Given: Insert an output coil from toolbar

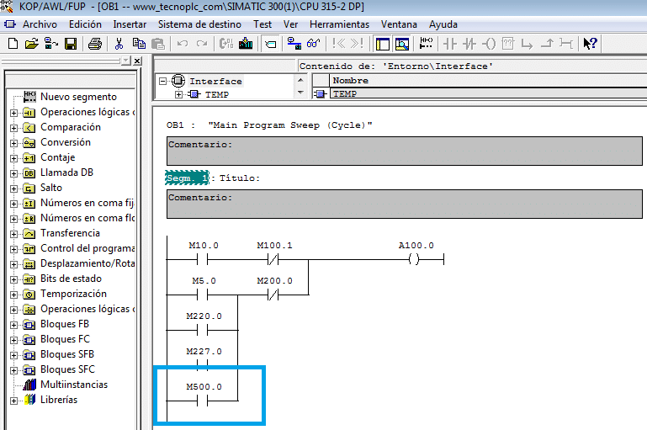Looking at the screenshot, I should coord(489,43).
